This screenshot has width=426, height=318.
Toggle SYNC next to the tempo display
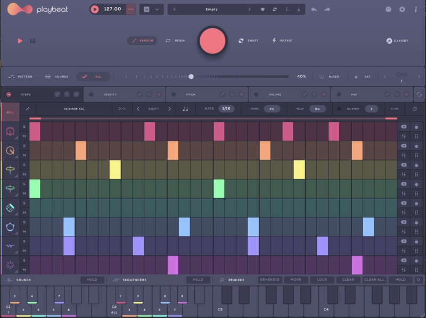tap(129, 9)
